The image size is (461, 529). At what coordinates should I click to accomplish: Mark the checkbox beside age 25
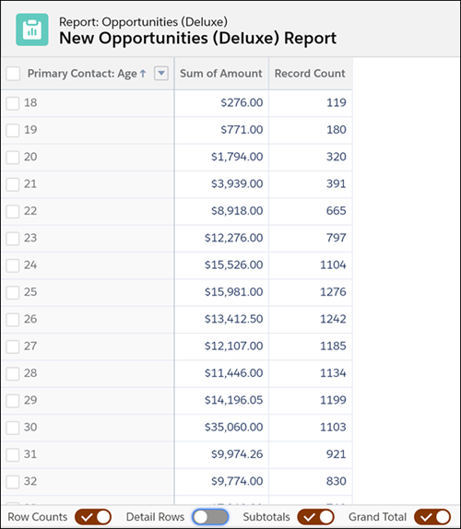tap(13, 292)
